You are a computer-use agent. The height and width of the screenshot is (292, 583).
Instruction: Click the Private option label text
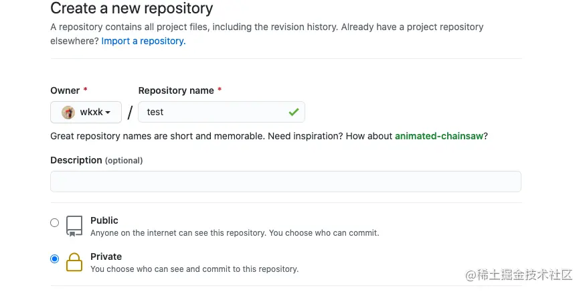tap(106, 257)
